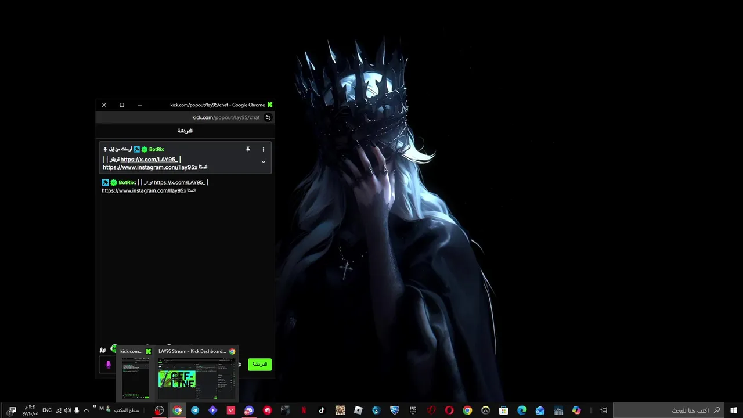Image resolution: width=743 pixels, height=418 pixels.
Task: Expand desktop toolbar double chevron
Action: [x=95, y=406]
